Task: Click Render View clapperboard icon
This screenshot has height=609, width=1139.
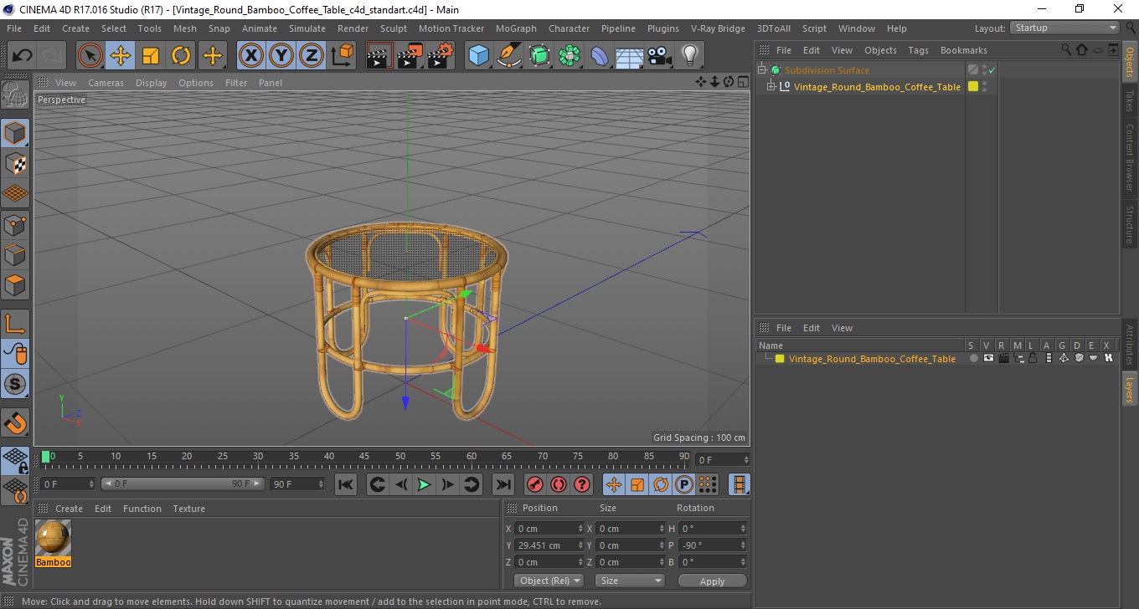Action: coord(379,56)
